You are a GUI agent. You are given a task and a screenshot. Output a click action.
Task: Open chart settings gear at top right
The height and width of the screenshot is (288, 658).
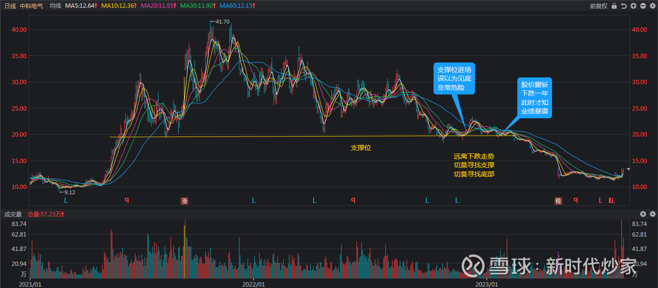(x=653, y=6)
